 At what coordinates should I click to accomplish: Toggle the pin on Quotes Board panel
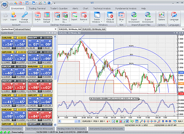50,33
